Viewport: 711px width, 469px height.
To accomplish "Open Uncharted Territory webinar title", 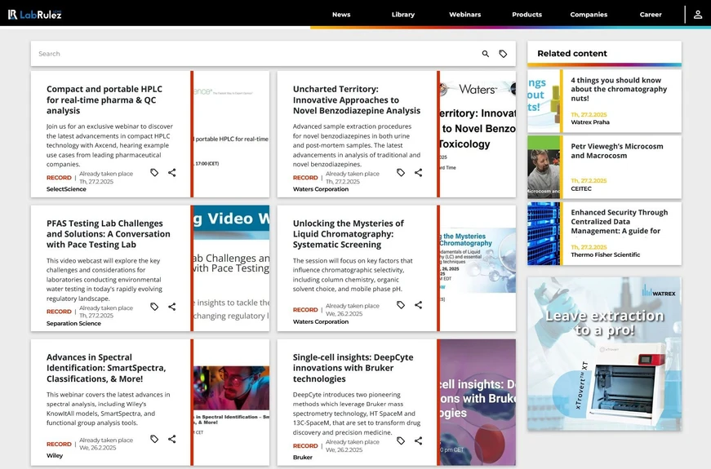I will coord(357,100).
